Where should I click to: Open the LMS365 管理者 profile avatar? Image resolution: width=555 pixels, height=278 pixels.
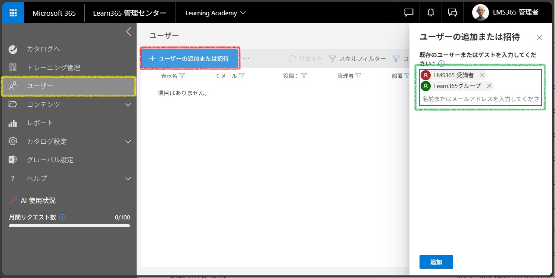pos(480,13)
